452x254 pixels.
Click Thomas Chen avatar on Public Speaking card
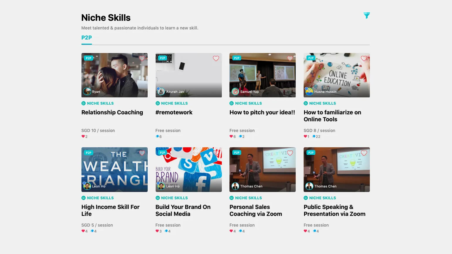point(309,186)
